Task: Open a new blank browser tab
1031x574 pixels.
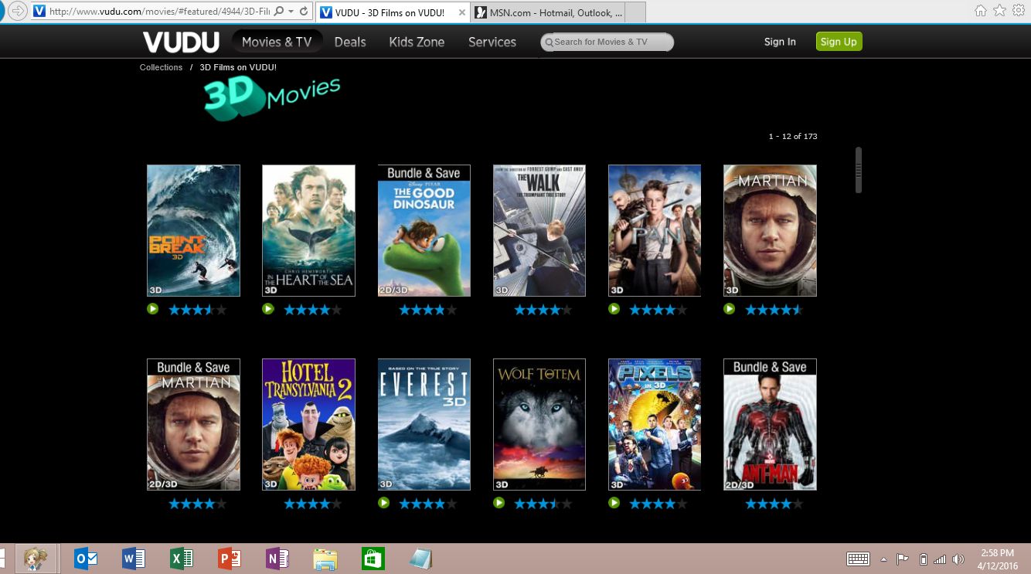Action: pyautogui.click(x=635, y=12)
